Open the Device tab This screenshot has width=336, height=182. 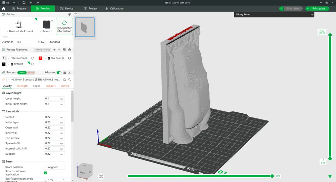[x=67, y=9]
